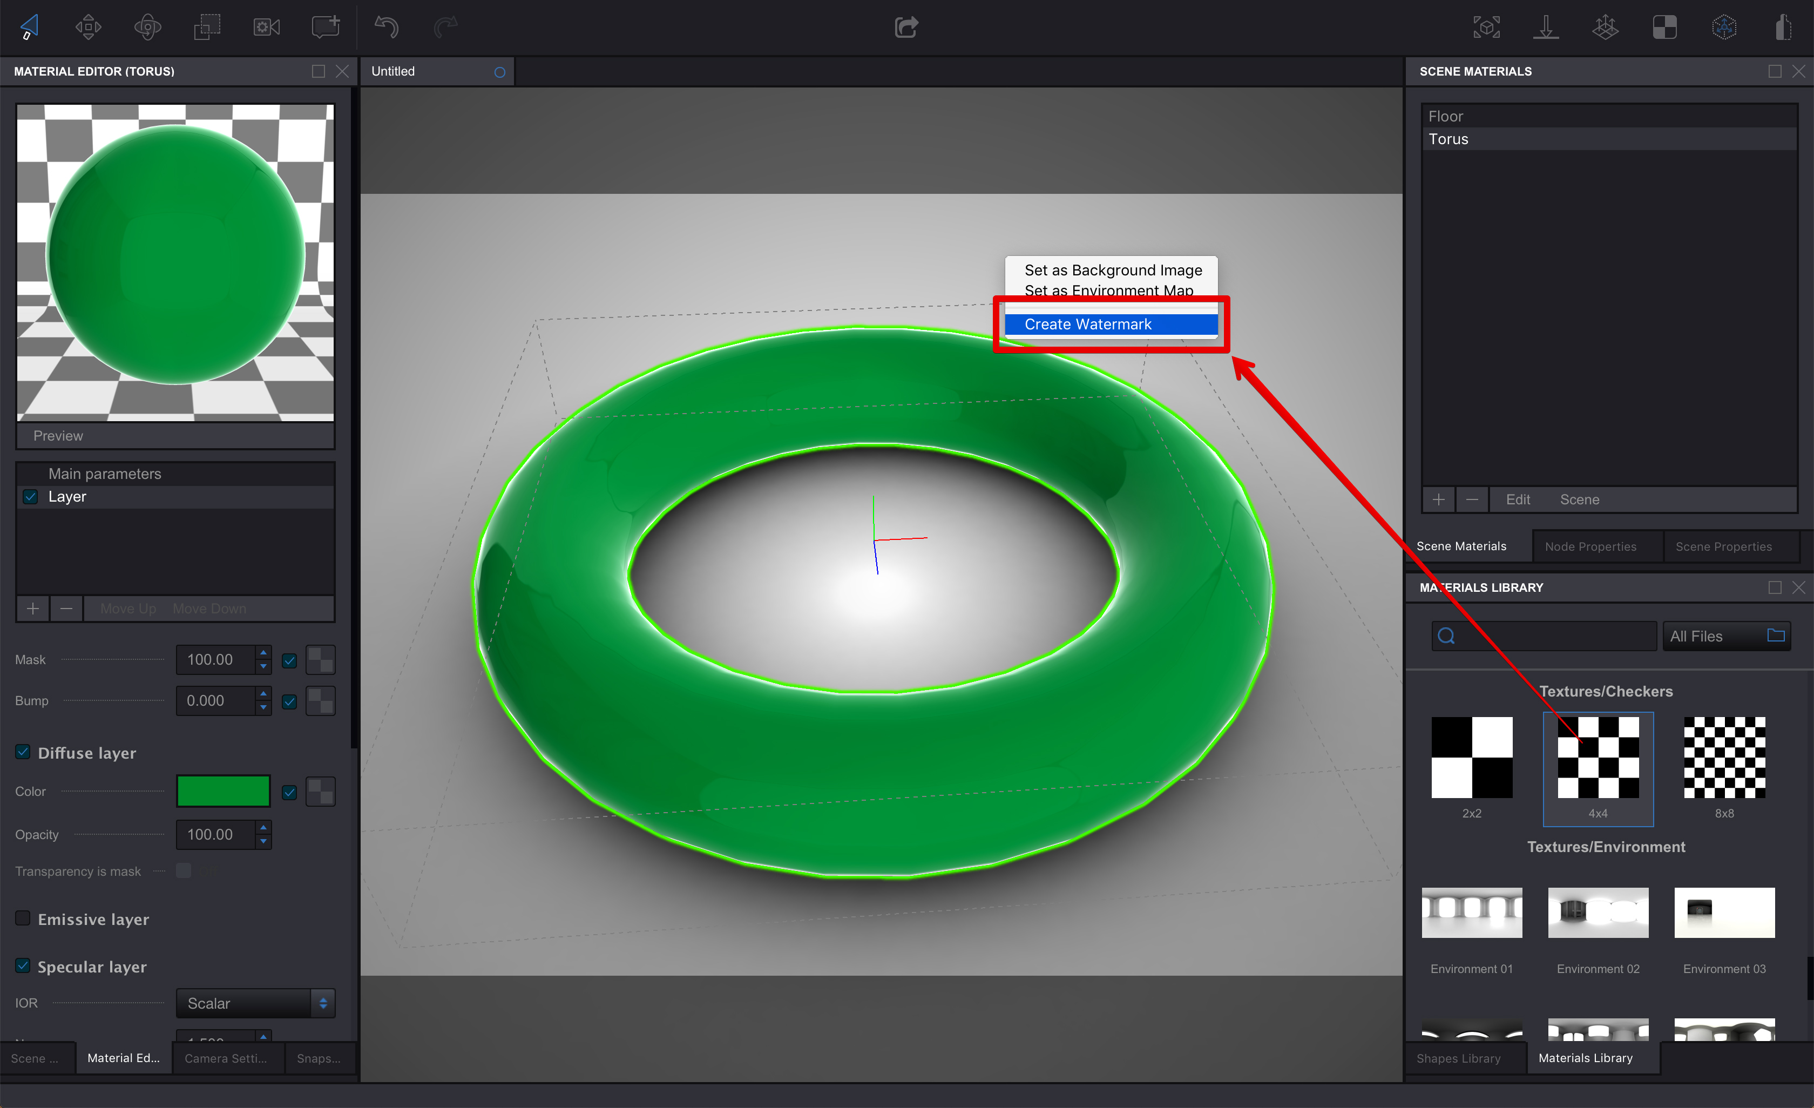Increment Opacity using the stepper arrow
The height and width of the screenshot is (1108, 1814).
262,829
